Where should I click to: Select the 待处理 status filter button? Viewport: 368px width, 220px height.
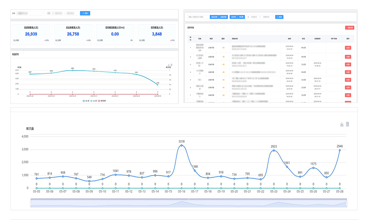coord(233,17)
